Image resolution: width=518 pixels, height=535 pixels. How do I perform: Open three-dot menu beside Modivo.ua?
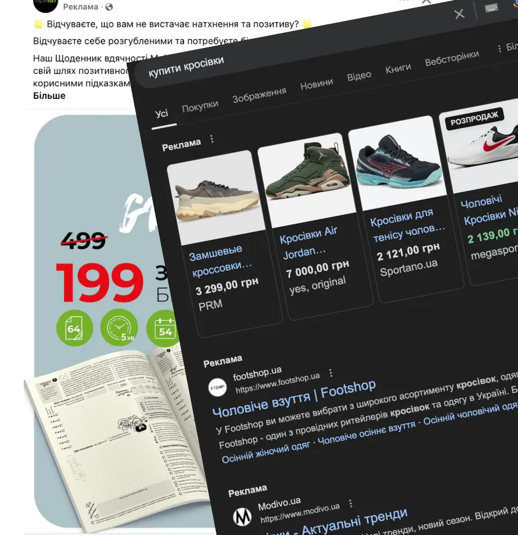pos(350,504)
